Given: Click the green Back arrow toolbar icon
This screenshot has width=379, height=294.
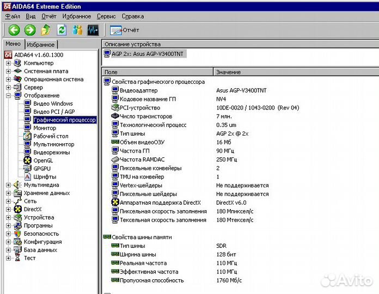Looking at the screenshot, I should tap(14, 30).
